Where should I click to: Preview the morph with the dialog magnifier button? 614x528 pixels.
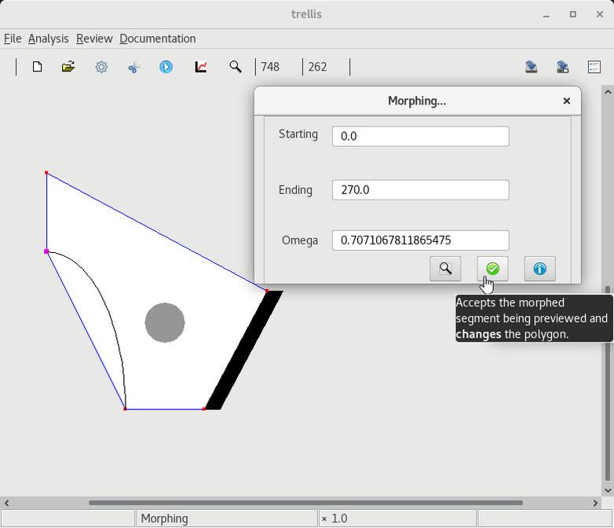445,269
